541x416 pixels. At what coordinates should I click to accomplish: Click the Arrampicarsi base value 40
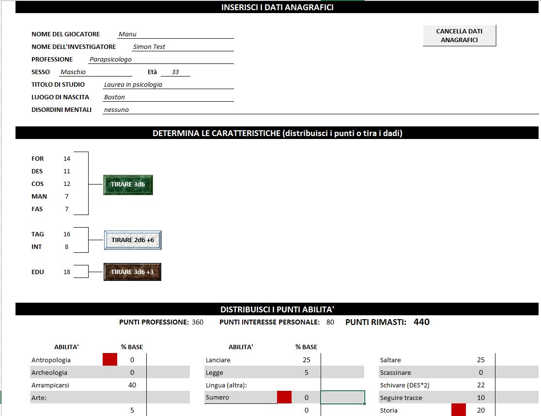pyautogui.click(x=132, y=385)
